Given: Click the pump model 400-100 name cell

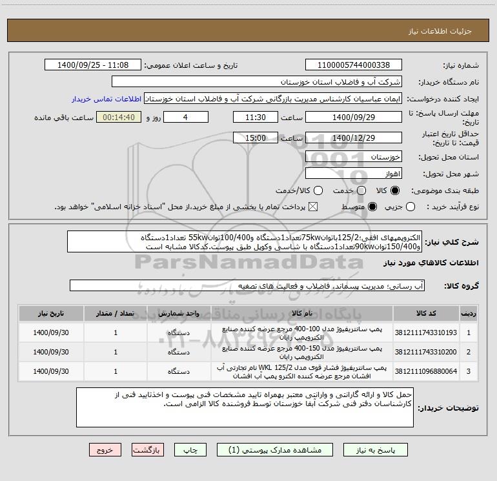Looking at the screenshot, I should pos(302,333).
